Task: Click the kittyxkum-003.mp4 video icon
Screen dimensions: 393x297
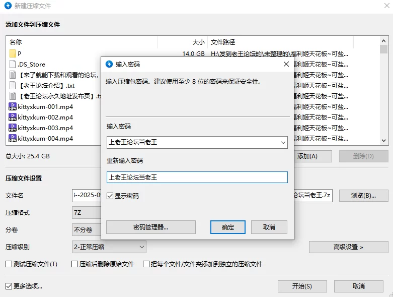Action: [x=12, y=128]
